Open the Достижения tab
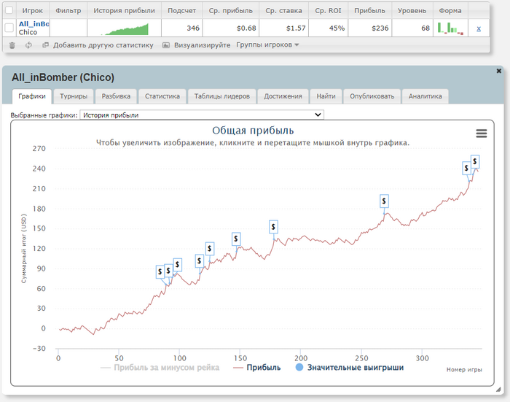510x402 pixels. tap(283, 96)
